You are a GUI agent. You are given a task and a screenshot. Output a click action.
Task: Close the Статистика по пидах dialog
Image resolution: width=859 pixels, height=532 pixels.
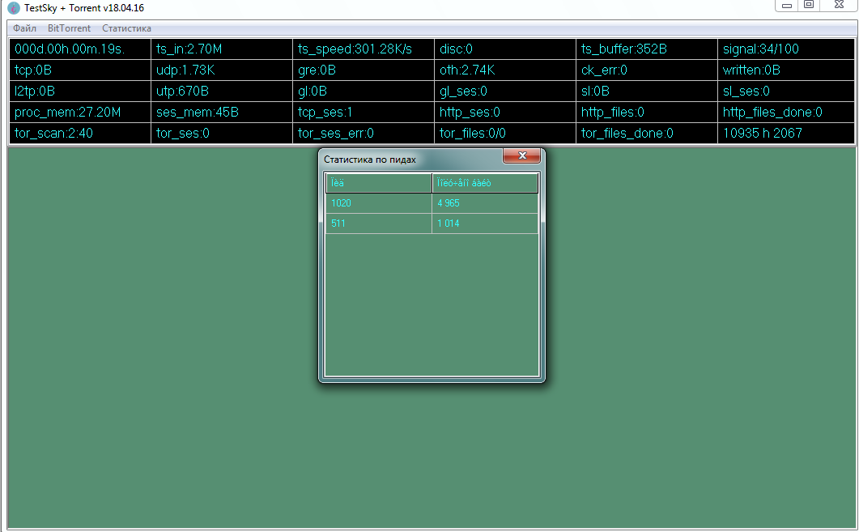coord(522,155)
